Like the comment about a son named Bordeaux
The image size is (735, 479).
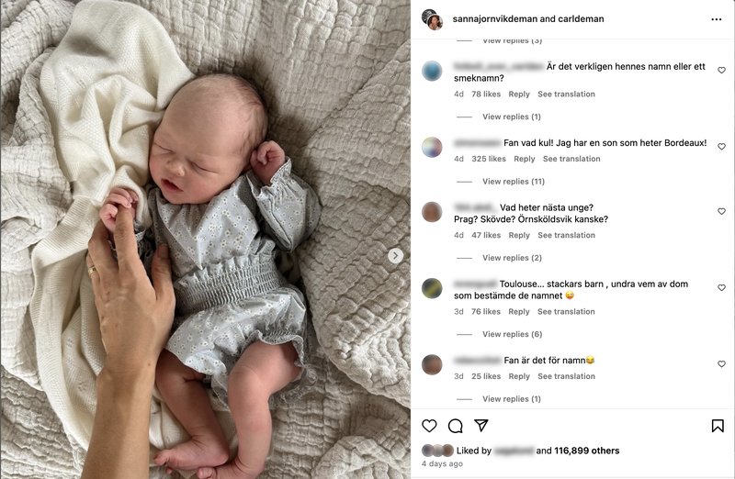click(721, 147)
